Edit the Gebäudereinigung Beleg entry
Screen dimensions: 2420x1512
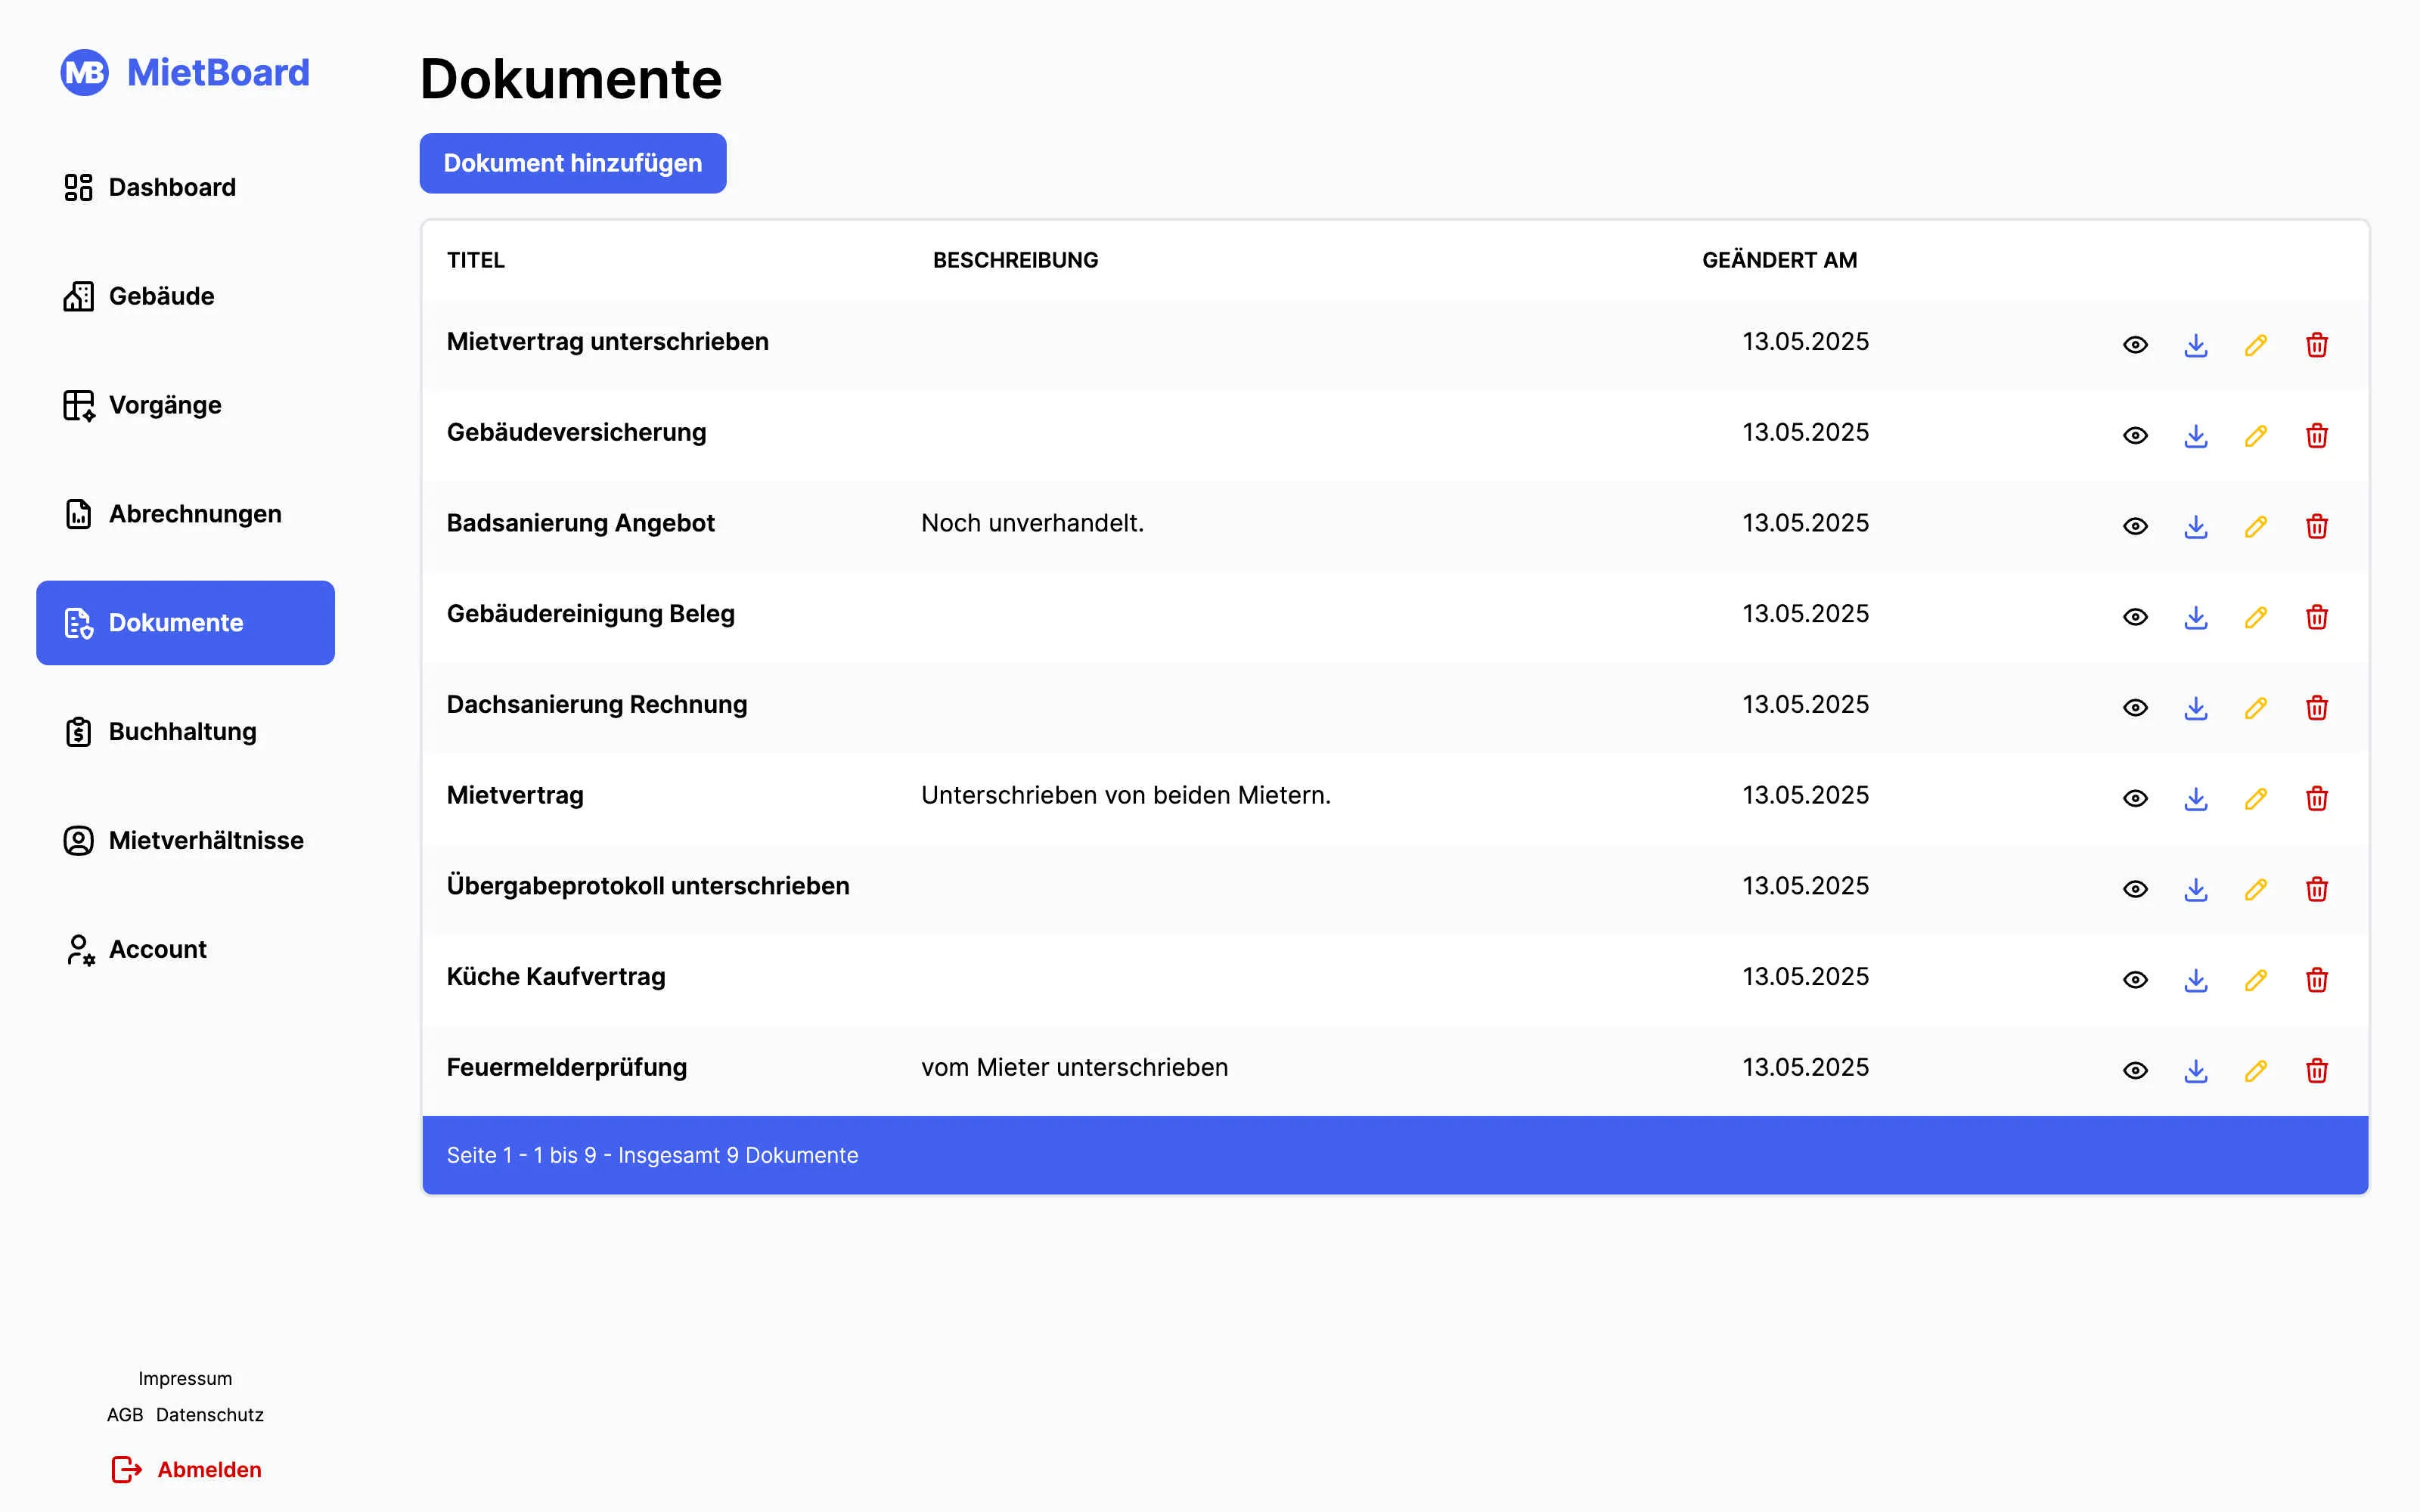click(x=2255, y=617)
